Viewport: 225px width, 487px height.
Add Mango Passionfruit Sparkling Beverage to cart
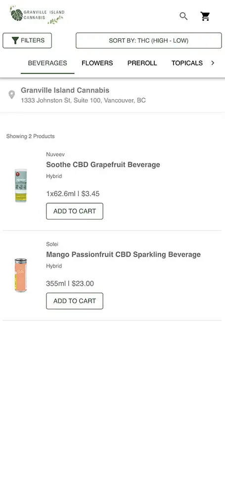click(x=75, y=301)
